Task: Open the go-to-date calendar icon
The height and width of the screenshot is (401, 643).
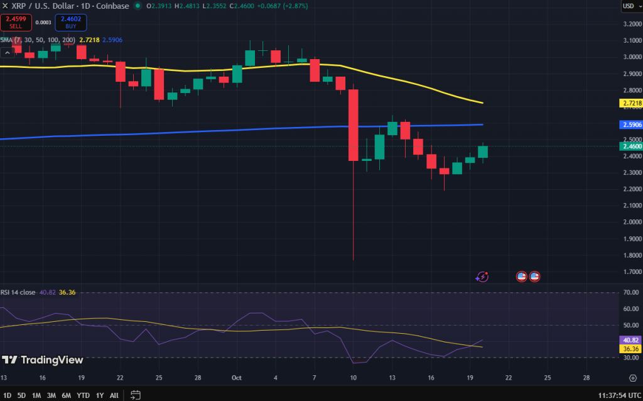Action: pyautogui.click(x=135, y=395)
